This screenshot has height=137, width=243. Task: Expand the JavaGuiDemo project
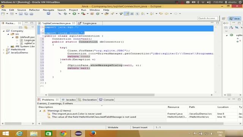tap(4, 53)
